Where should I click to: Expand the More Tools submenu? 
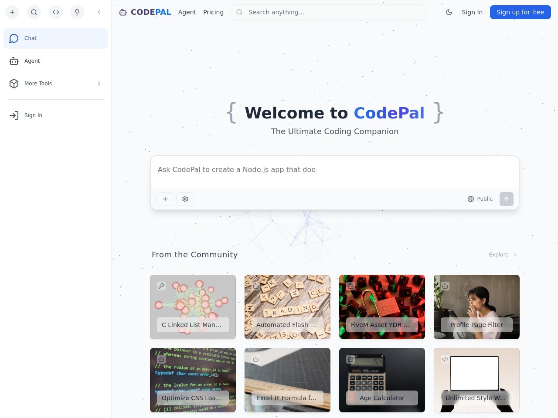(x=55, y=84)
